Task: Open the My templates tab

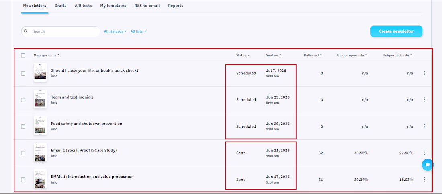Action: click(x=113, y=6)
